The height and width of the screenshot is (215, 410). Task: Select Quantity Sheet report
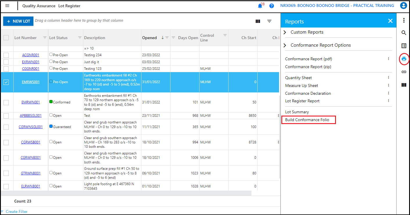coord(298,78)
